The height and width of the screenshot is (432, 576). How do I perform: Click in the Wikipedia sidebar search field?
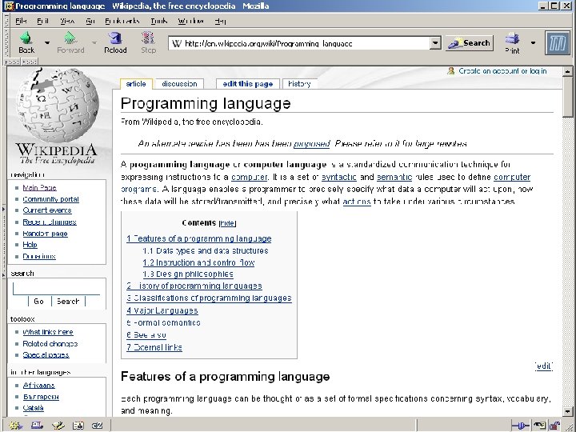56,288
